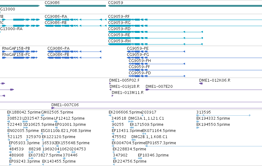The image size is (262, 166).
Task: Click the 325970 feature label
Action: [34, 137]
